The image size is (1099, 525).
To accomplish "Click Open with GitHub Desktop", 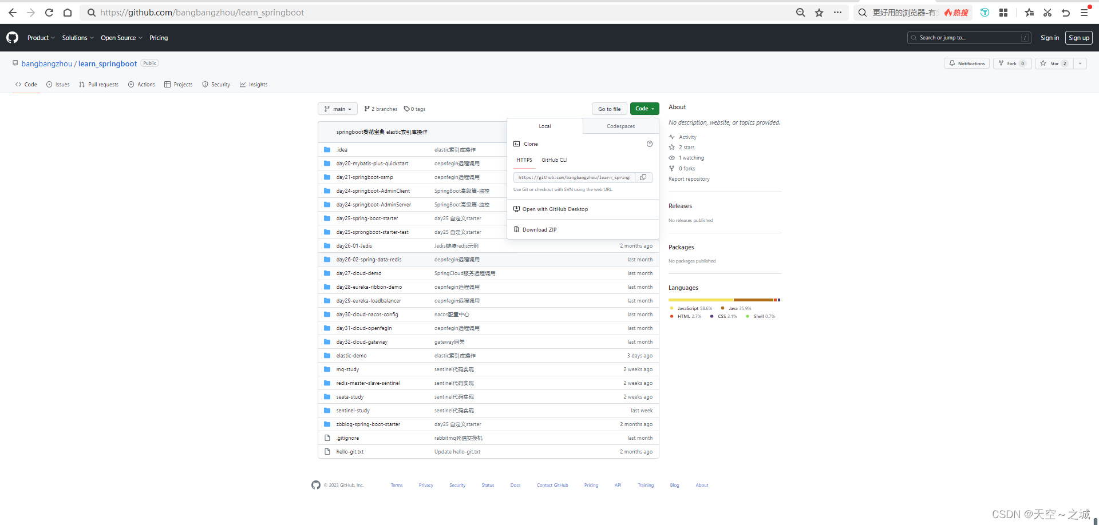I will [551, 209].
